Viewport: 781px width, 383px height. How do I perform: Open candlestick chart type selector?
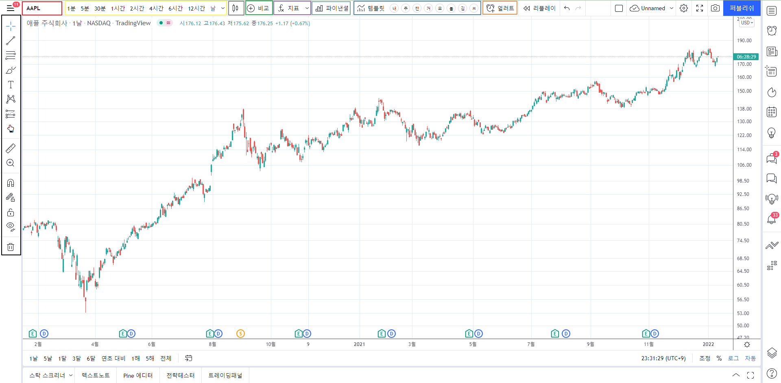pyautogui.click(x=236, y=8)
